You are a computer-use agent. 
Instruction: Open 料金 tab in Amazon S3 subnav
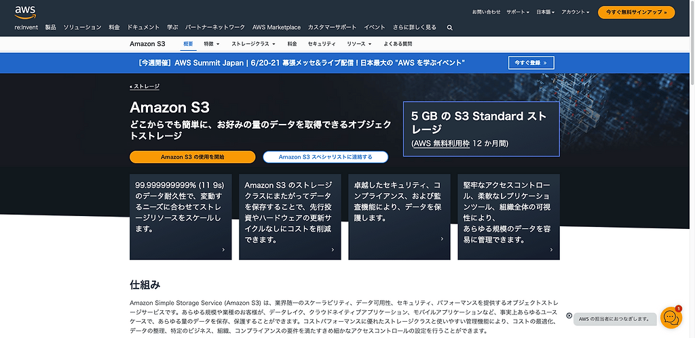click(292, 44)
